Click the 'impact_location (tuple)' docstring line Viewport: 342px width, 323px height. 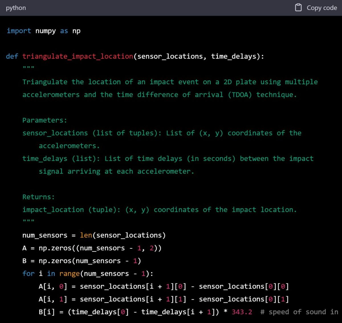pos(160,210)
